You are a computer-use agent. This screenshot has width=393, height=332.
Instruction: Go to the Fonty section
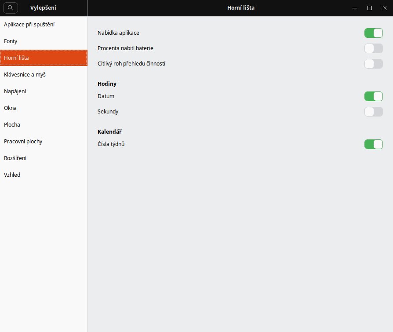[x=44, y=41]
